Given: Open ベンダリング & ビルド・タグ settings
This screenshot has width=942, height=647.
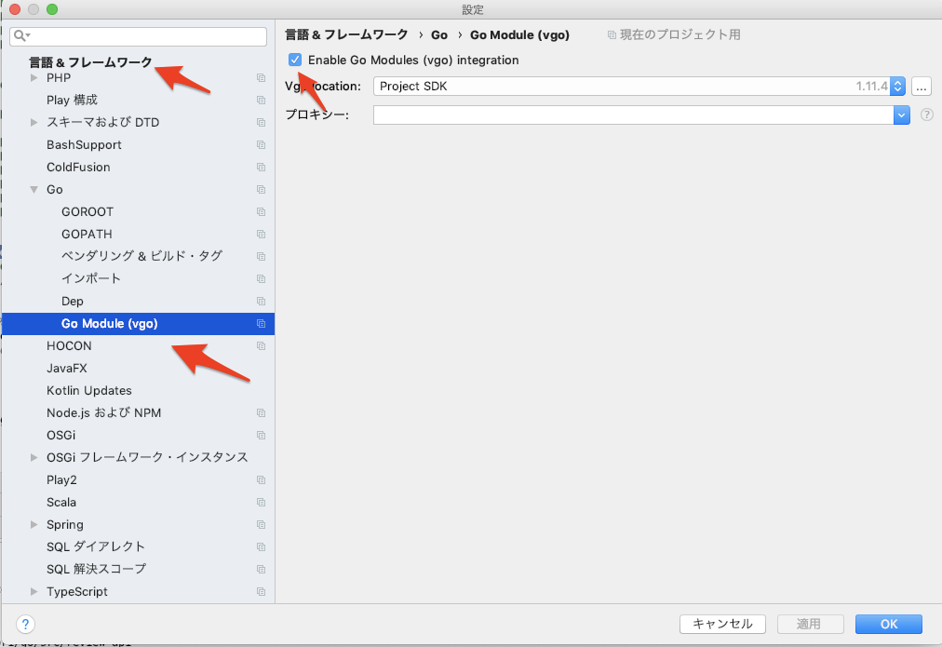Looking at the screenshot, I should click(x=141, y=256).
